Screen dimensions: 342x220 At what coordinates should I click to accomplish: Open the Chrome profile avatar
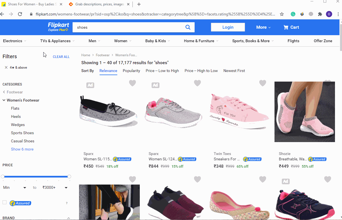329,14
